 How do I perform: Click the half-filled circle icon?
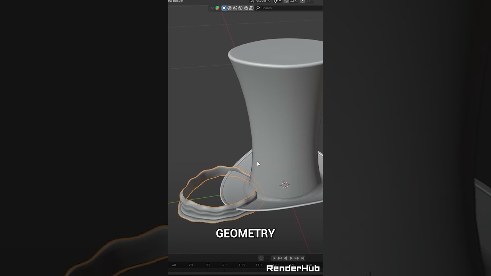click(229, 8)
